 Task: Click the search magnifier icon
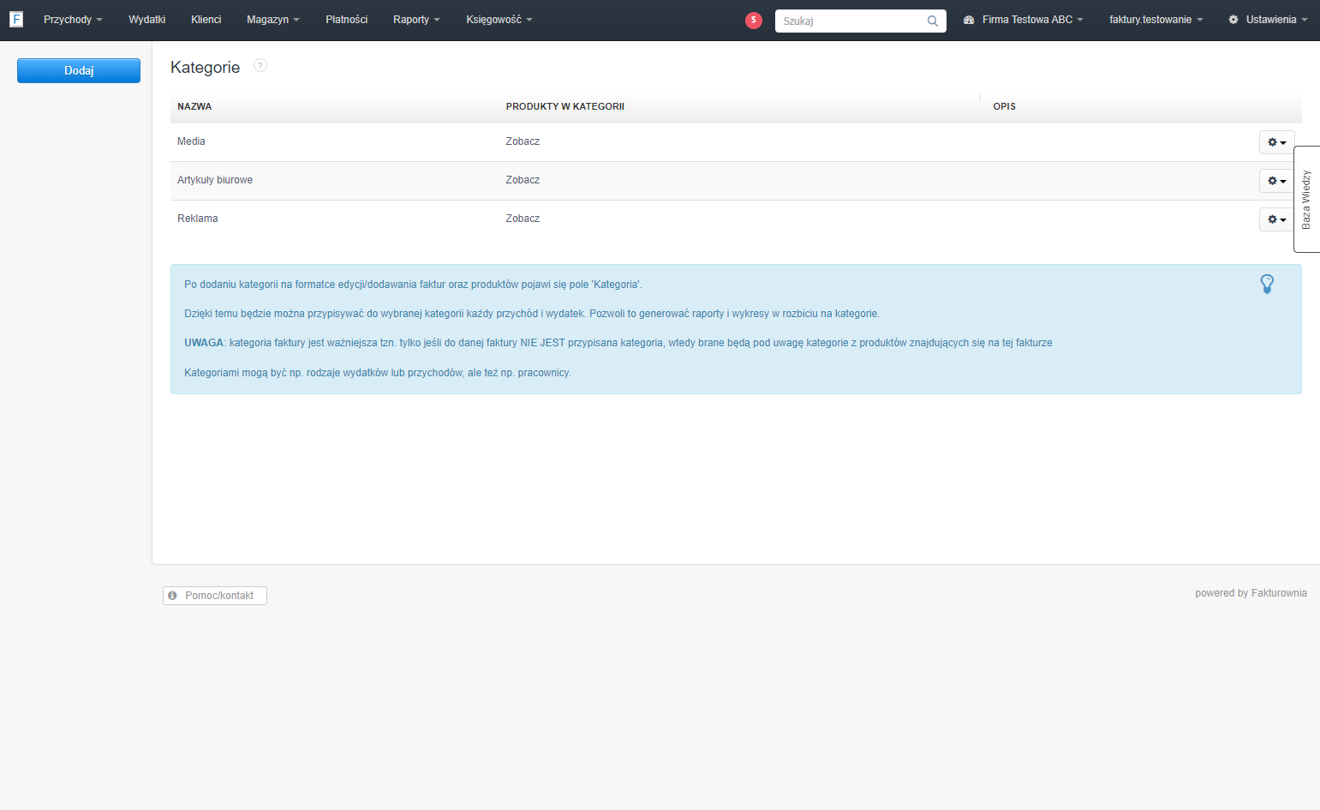coord(933,21)
